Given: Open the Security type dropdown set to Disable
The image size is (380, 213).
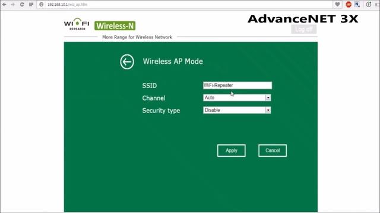Looking at the screenshot, I should click(x=237, y=110).
